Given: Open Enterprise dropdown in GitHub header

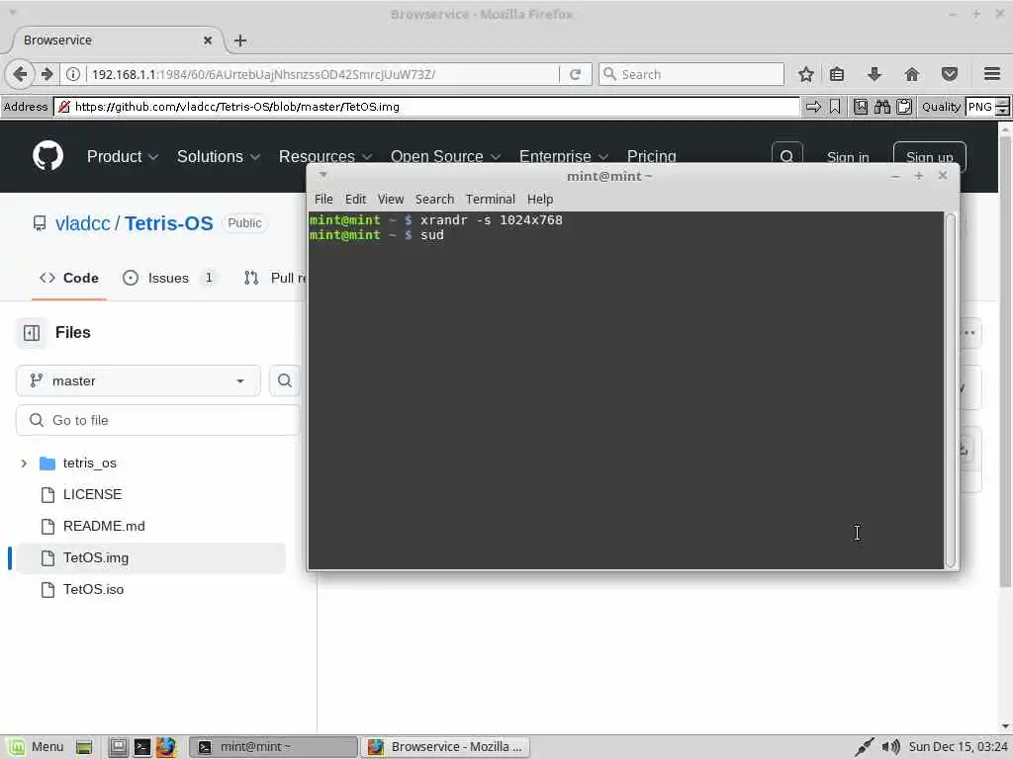Looking at the screenshot, I should [x=563, y=157].
